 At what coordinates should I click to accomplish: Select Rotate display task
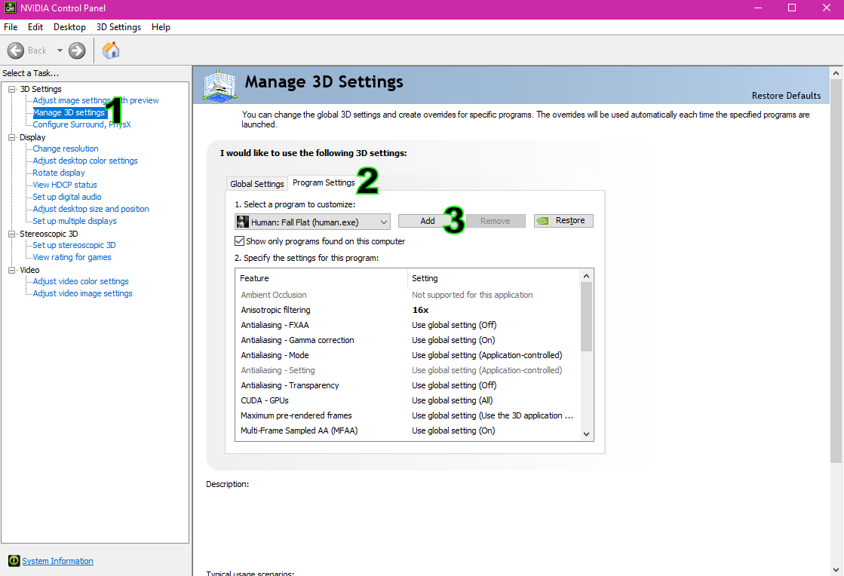(59, 173)
